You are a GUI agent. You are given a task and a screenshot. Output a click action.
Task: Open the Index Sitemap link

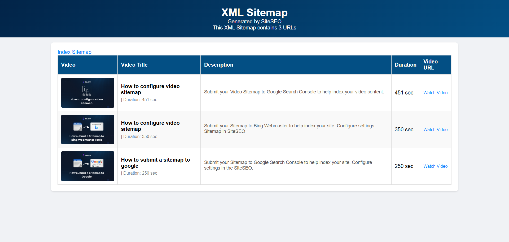tap(74, 52)
